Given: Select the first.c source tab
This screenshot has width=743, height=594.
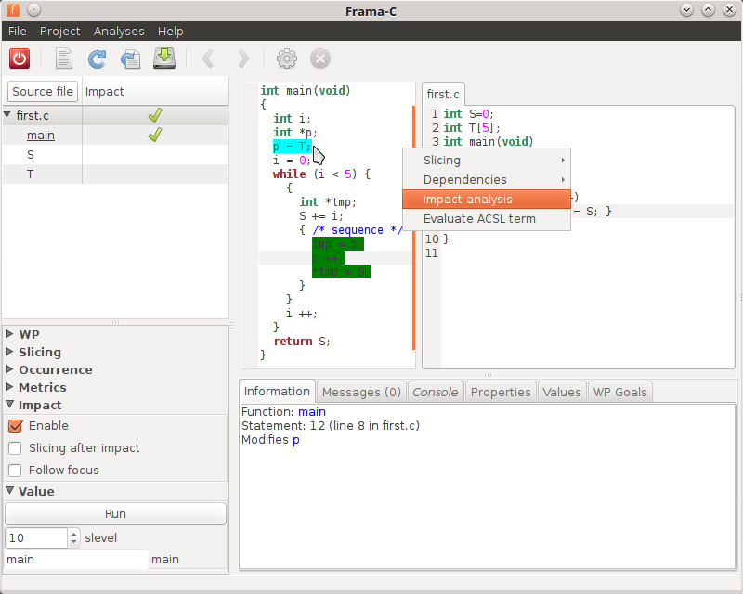Looking at the screenshot, I should [x=443, y=95].
